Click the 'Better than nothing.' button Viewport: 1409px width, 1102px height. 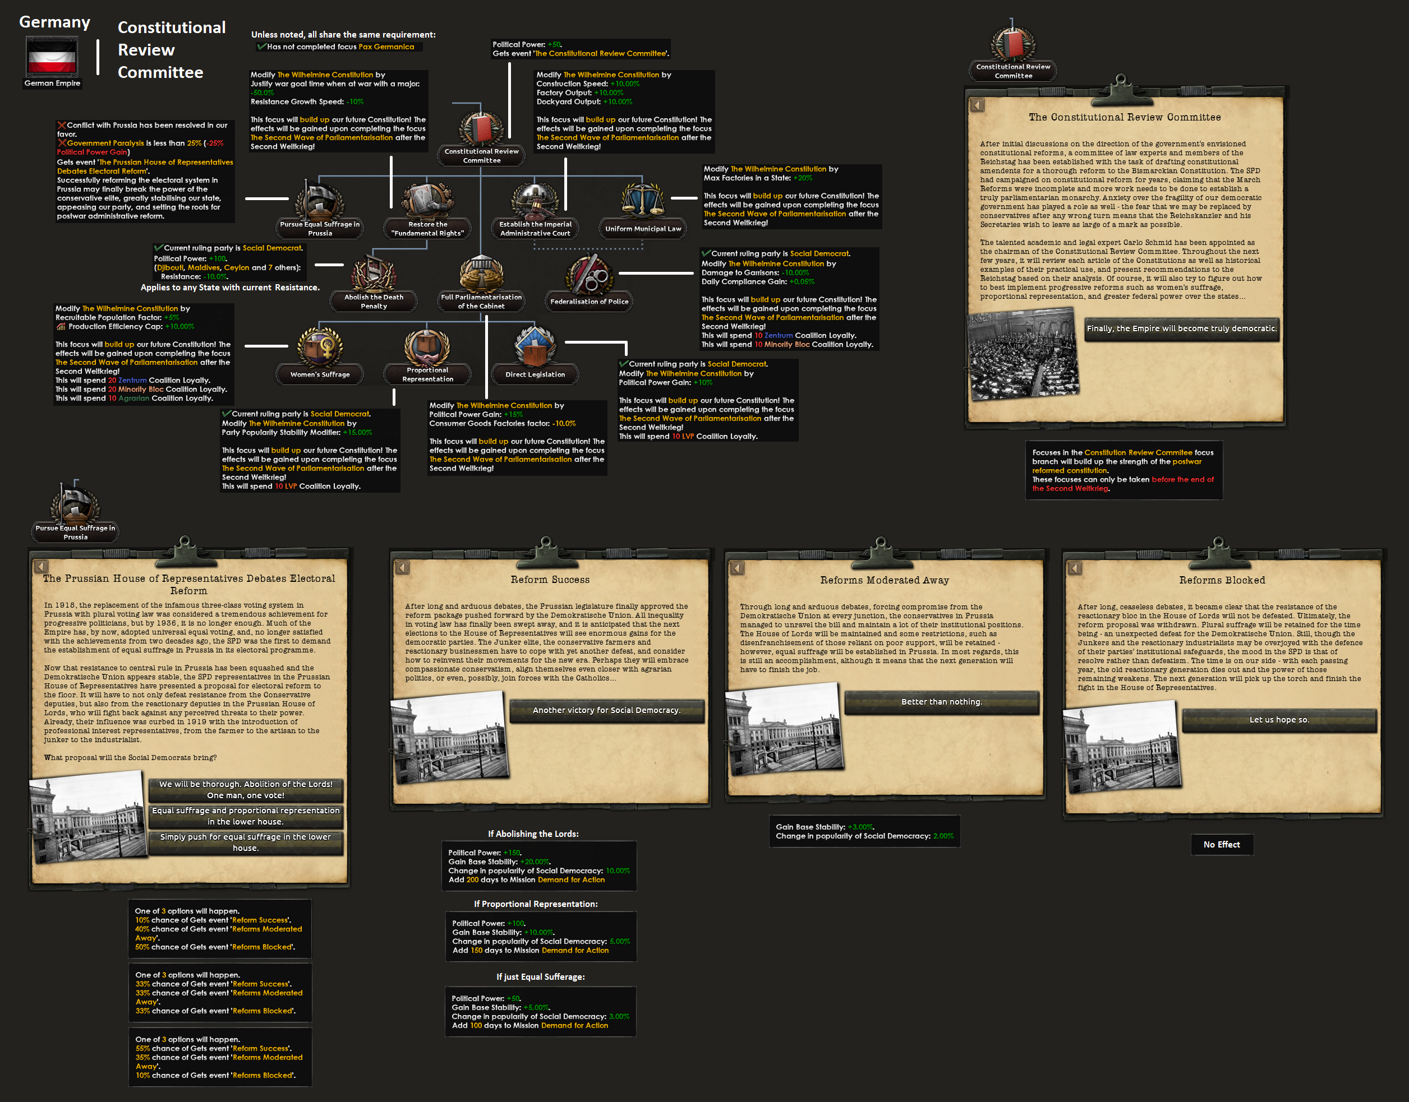point(942,702)
